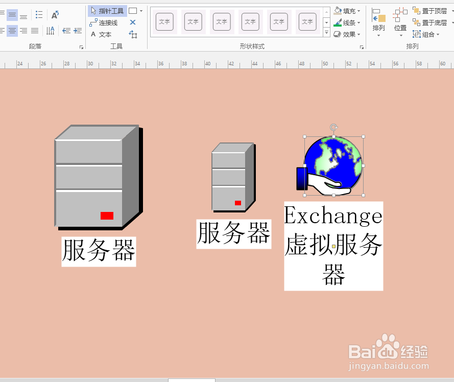Apply the second 文字 shape style
The height and width of the screenshot is (382, 454).
[193, 22]
